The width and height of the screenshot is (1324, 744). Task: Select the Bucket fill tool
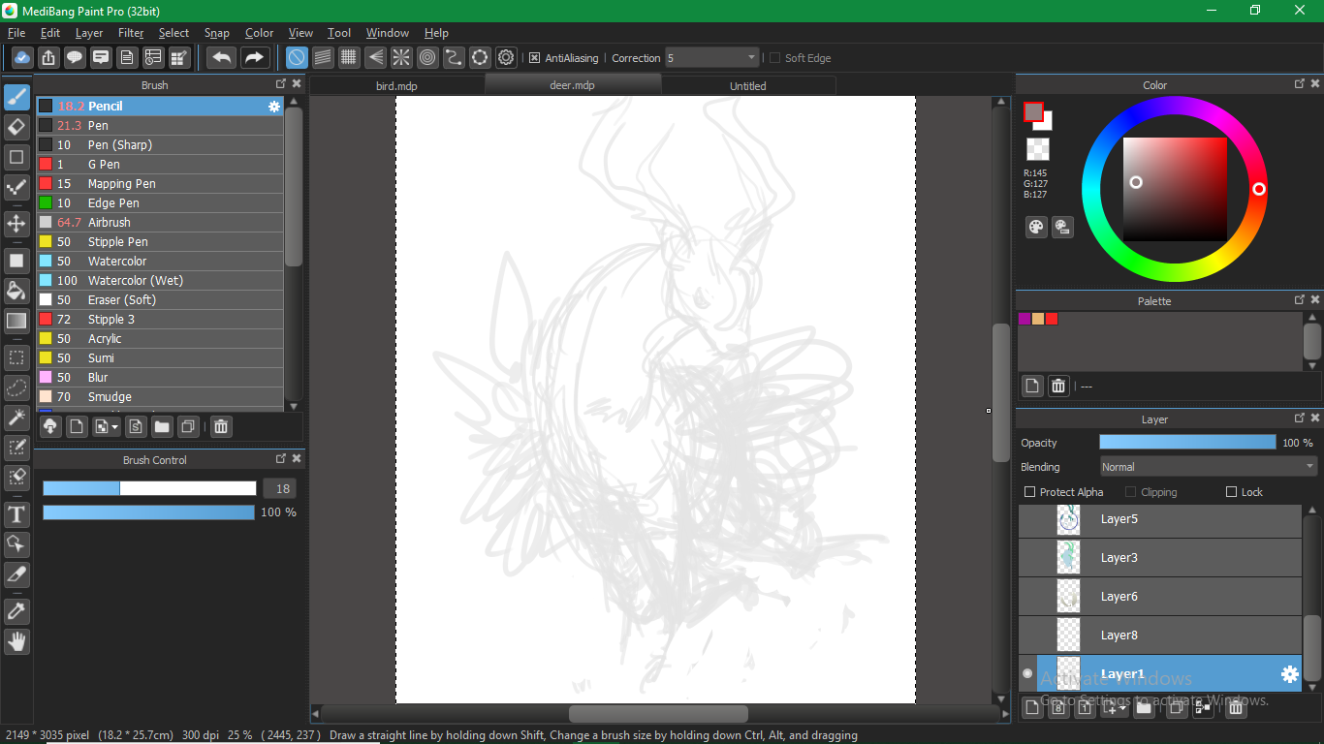[16, 291]
